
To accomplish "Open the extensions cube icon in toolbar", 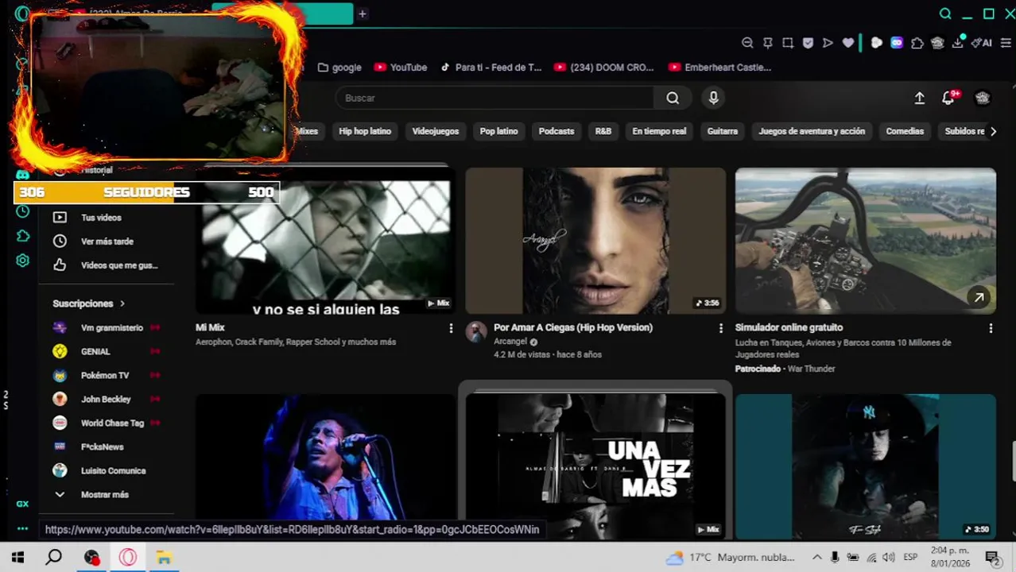I will coord(917,43).
